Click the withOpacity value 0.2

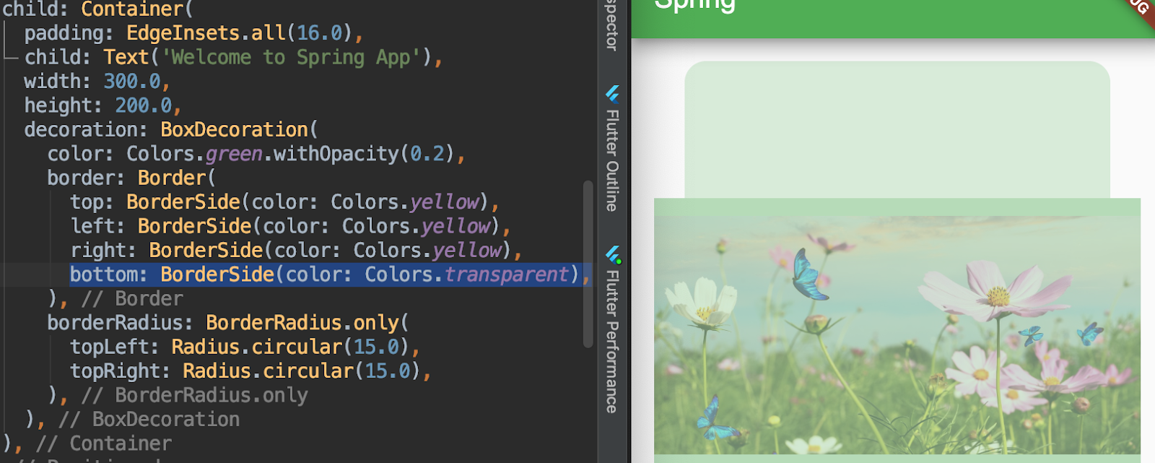[x=427, y=154]
